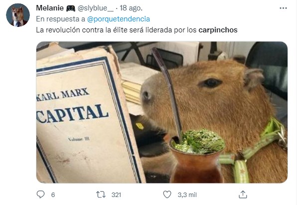Image resolution: width=300 pixels, height=205 pixels.
Task: Open Melanie's dog-in-suit profile avatar
Action: [x=18, y=15]
